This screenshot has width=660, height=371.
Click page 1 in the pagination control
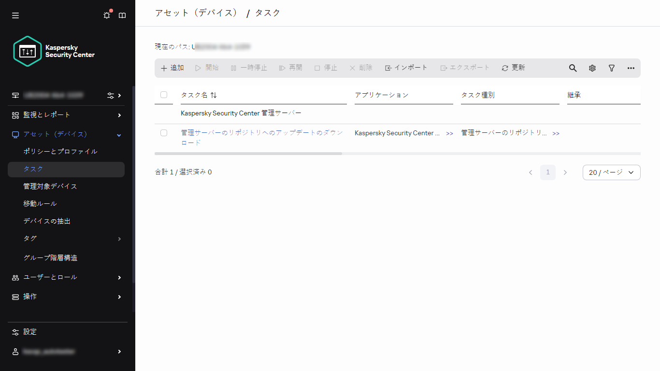click(x=548, y=172)
